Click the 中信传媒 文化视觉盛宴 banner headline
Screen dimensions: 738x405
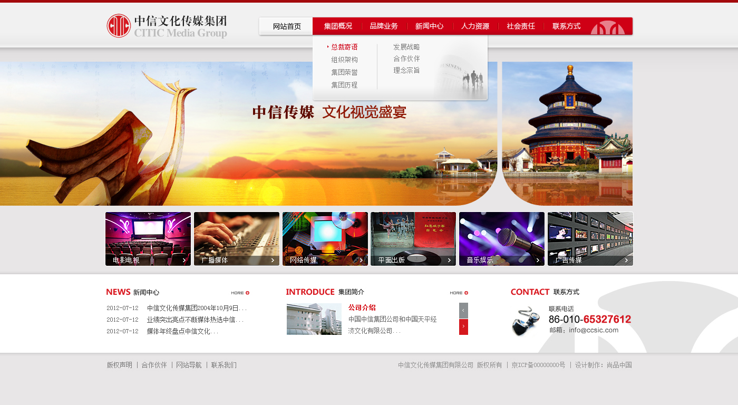329,112
